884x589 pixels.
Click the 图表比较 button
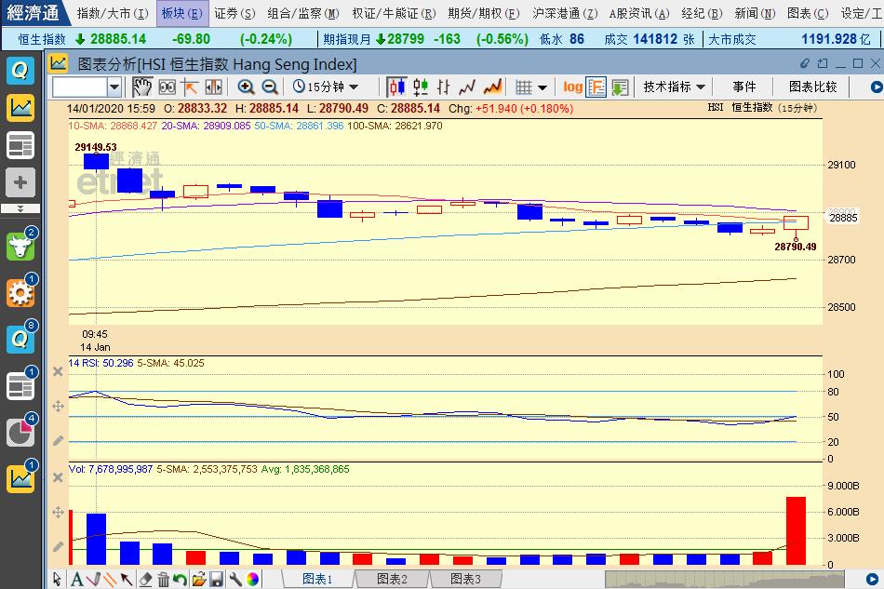pyautogui.click(x=813, y=87)
